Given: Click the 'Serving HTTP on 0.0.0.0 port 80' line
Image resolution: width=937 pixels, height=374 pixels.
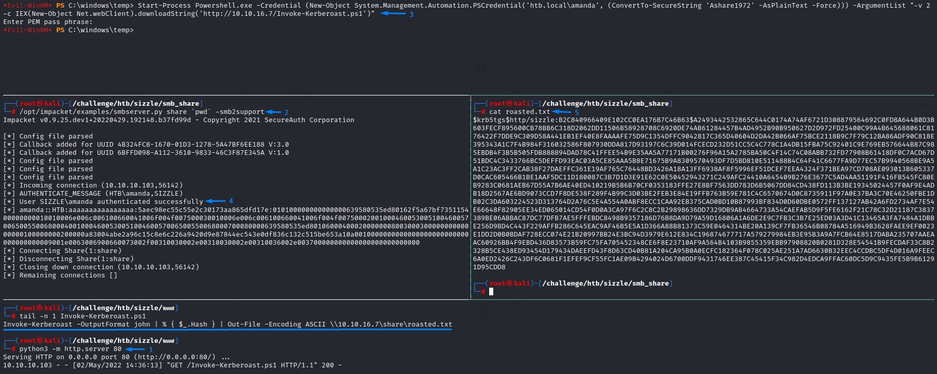Looking at the screenshot, I should tap(116, 357).
